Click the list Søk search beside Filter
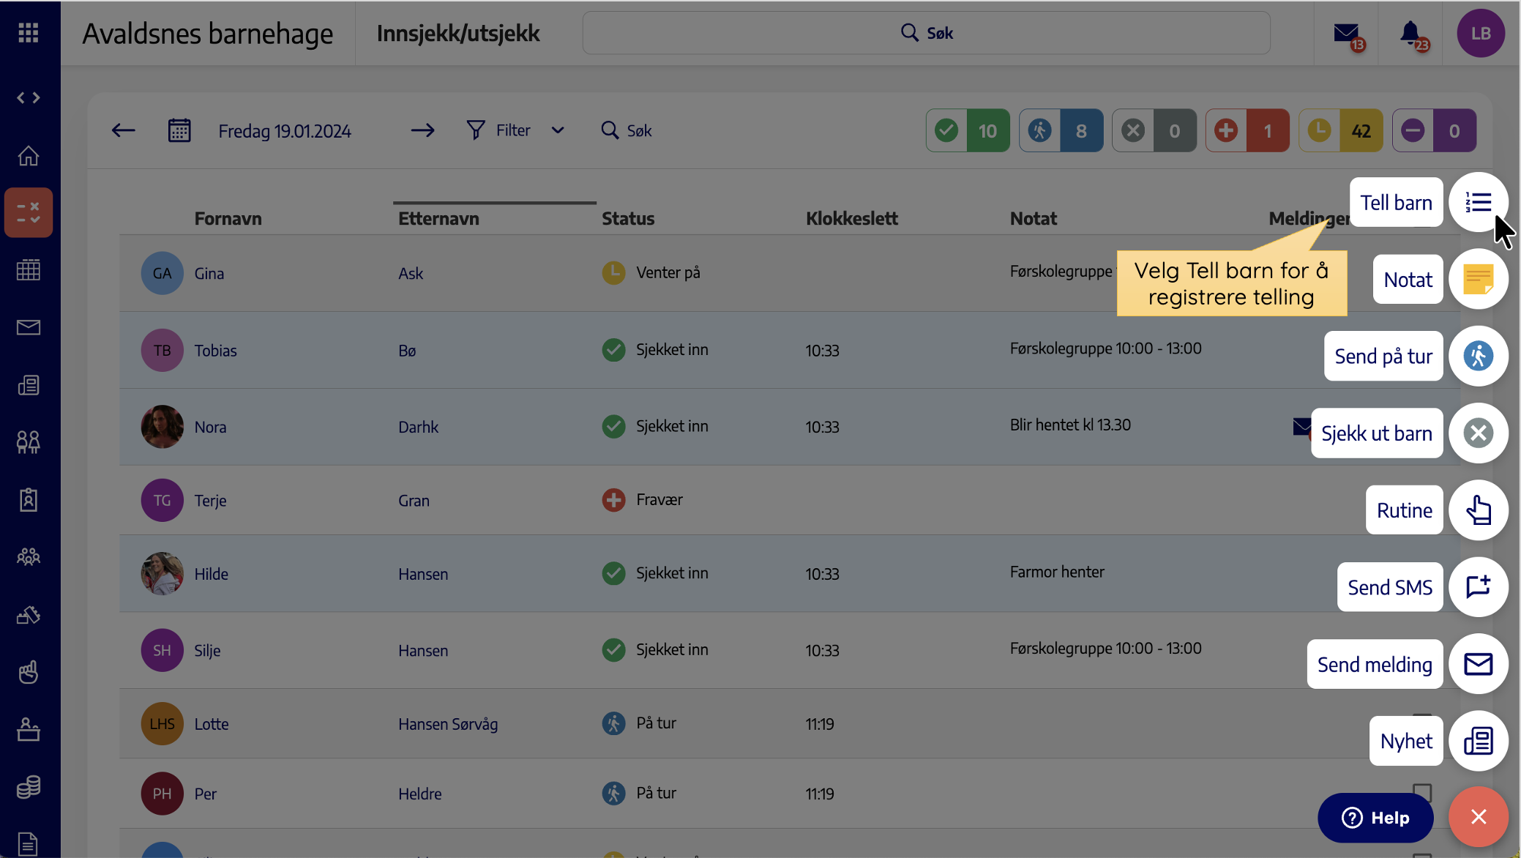The width and height of the screenshot is (1521, 858). point(627,130)
